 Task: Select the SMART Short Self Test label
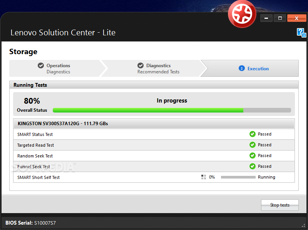click(38, 177)
